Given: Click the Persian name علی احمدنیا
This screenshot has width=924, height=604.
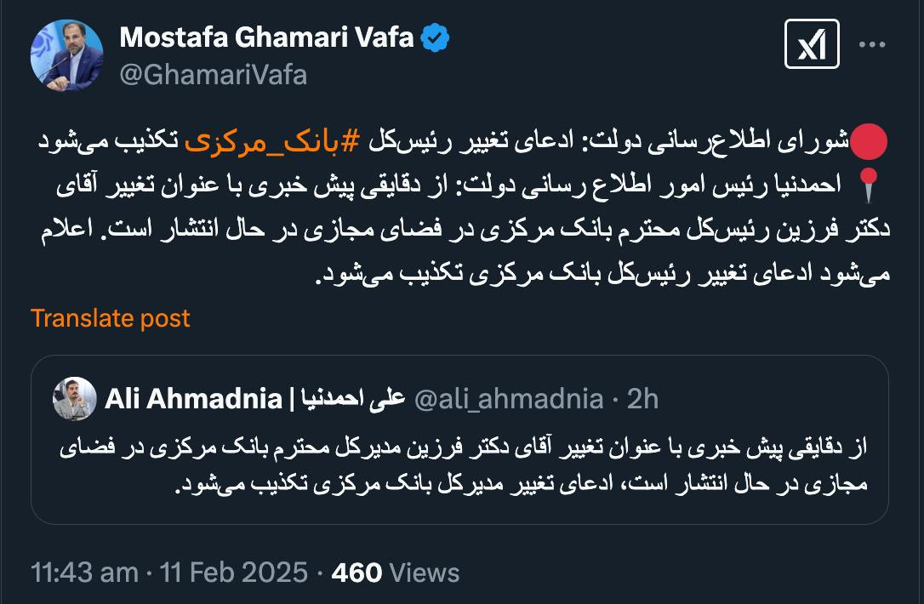Looking at the screenshot, I should pyautogui.click(x=349, y=398).
